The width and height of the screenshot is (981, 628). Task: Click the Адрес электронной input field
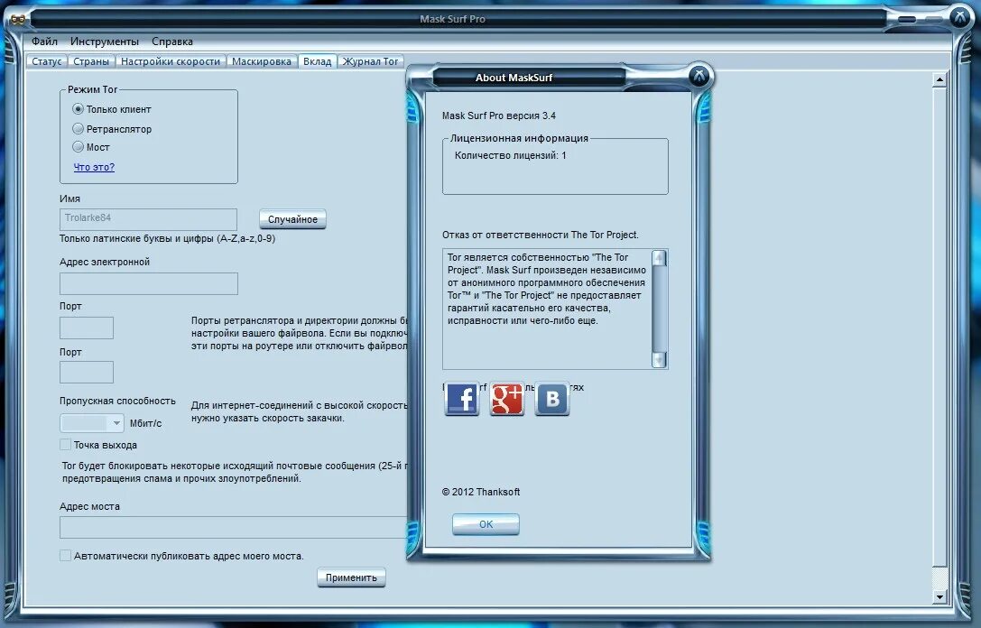click(x=149, y=283)
